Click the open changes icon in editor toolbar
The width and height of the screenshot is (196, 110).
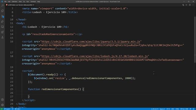(x=183, y=5)
